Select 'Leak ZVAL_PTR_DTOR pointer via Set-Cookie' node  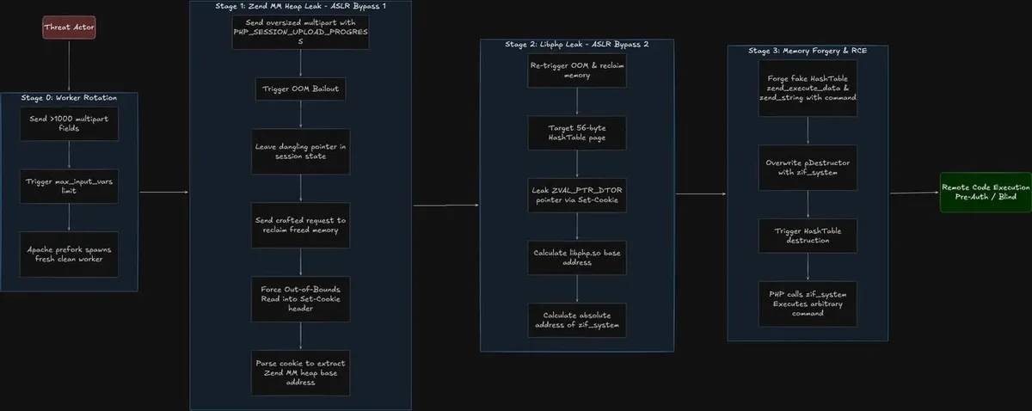pyautogui.click(x=577, y=193)
